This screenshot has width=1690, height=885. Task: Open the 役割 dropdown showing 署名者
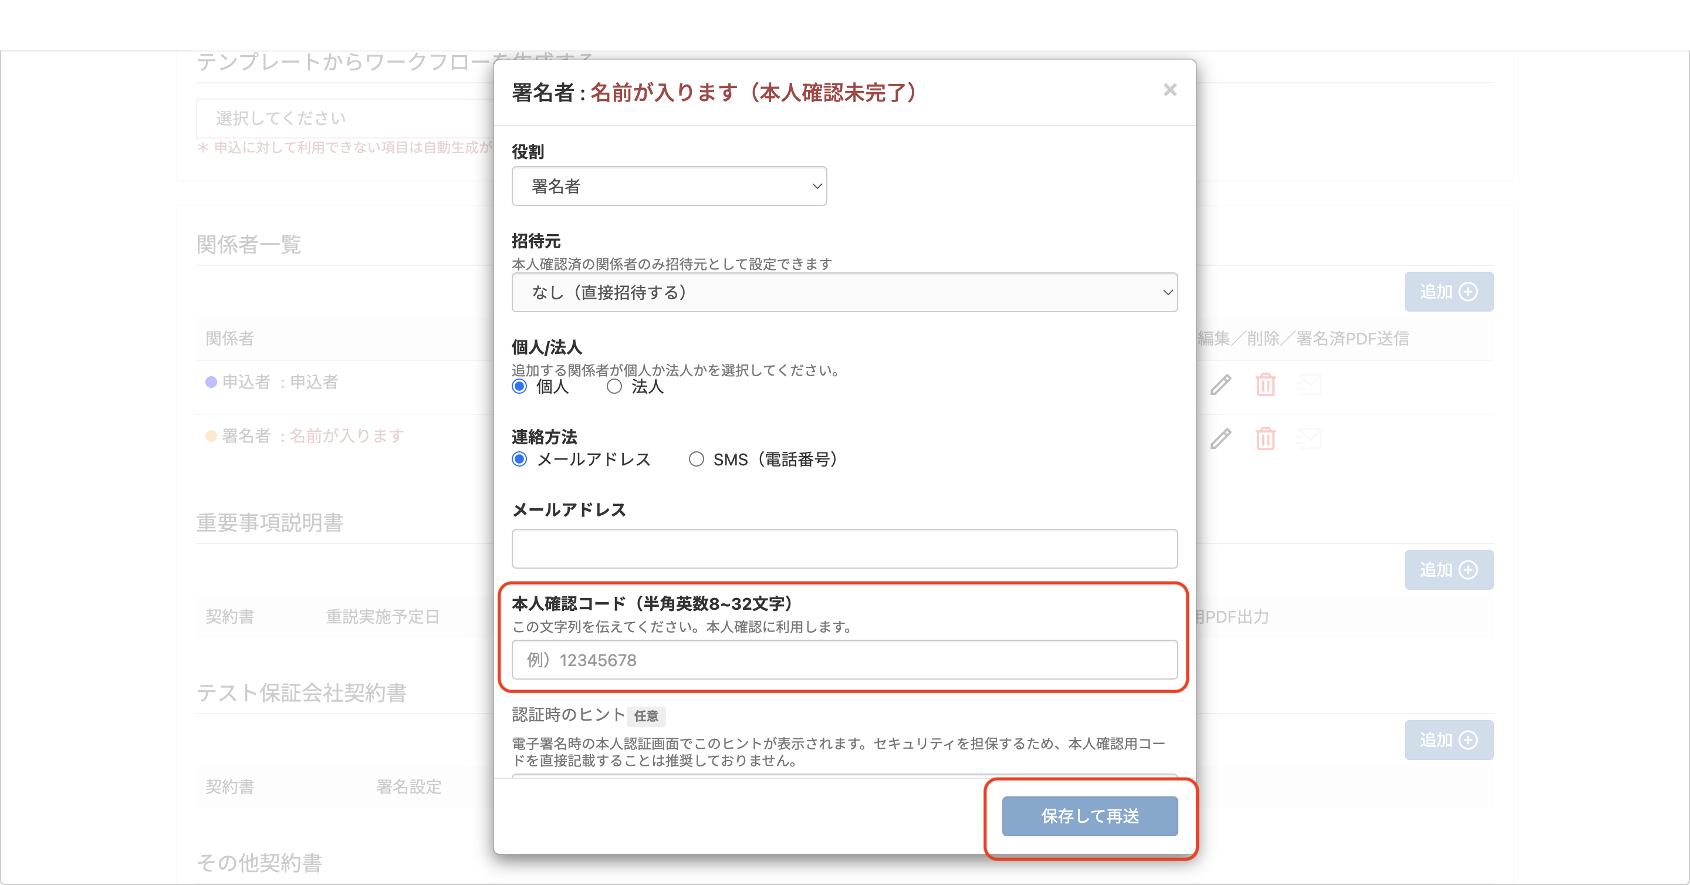click(x=669, y=186)
